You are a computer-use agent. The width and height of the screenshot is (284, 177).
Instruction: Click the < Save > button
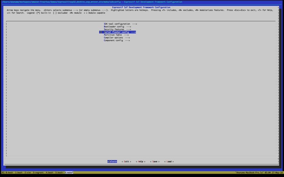point(155,162)
